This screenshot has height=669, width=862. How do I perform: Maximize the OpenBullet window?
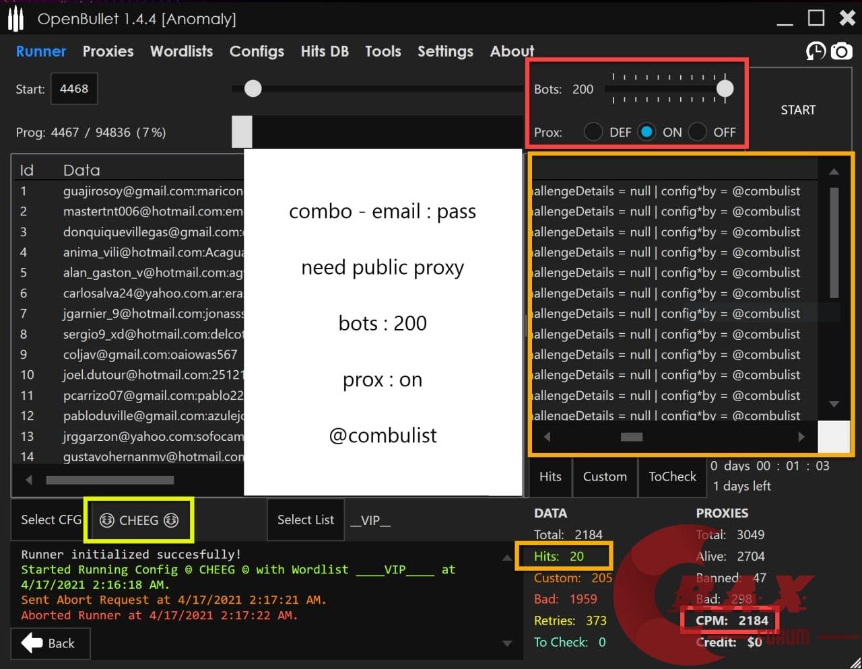pyautogui.click(x=816, y=18)
